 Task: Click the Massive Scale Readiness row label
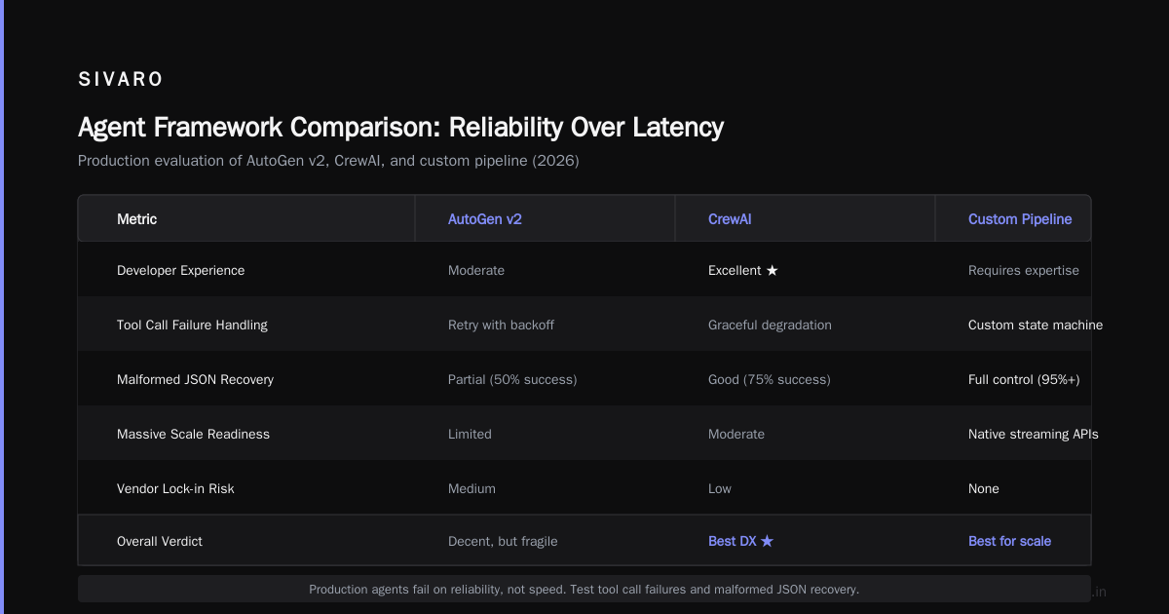[193, 434]
